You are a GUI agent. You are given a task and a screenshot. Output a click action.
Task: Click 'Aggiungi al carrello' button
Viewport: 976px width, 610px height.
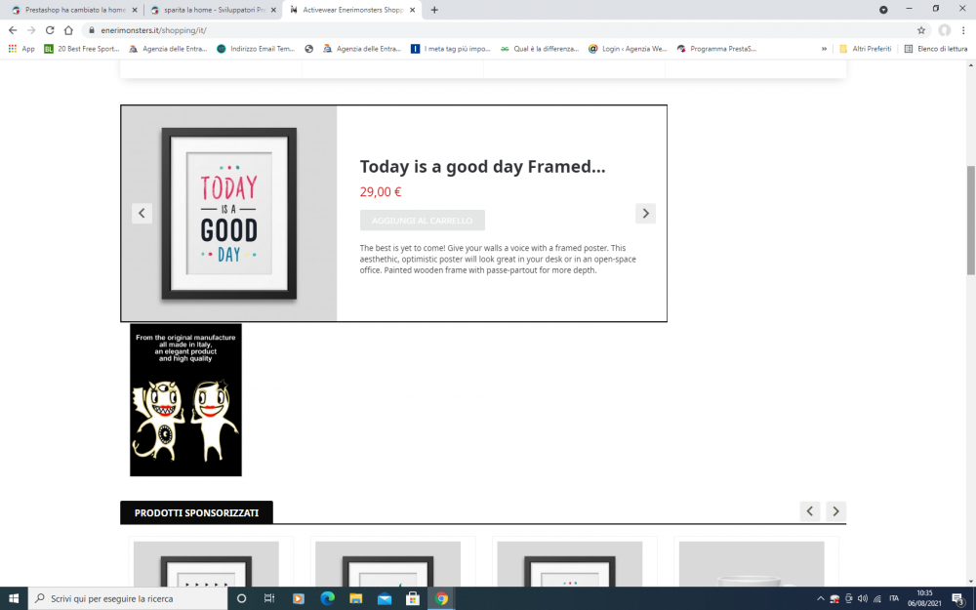click(x=422, y=221)
